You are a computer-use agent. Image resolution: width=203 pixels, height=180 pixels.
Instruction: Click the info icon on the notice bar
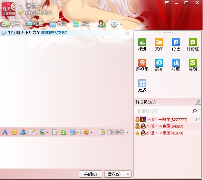[4, 33]
